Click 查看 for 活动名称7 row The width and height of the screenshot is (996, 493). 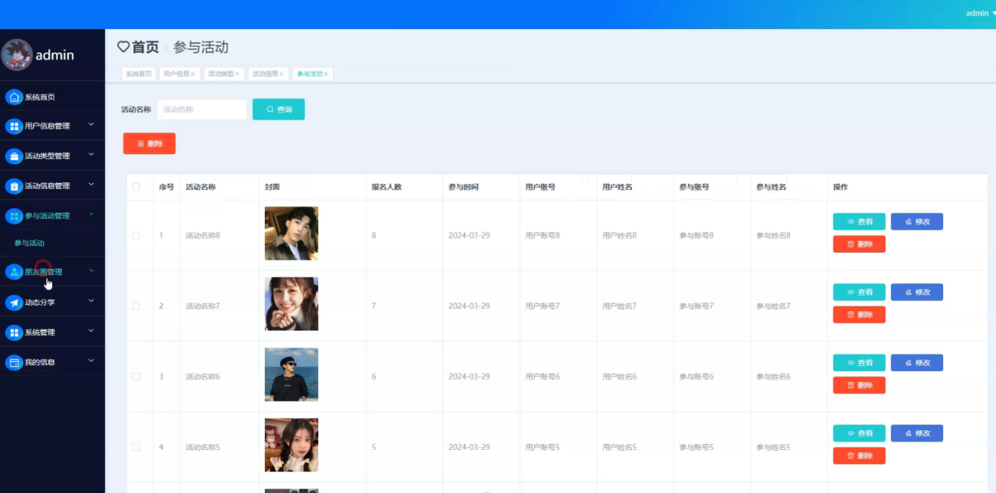859,292
